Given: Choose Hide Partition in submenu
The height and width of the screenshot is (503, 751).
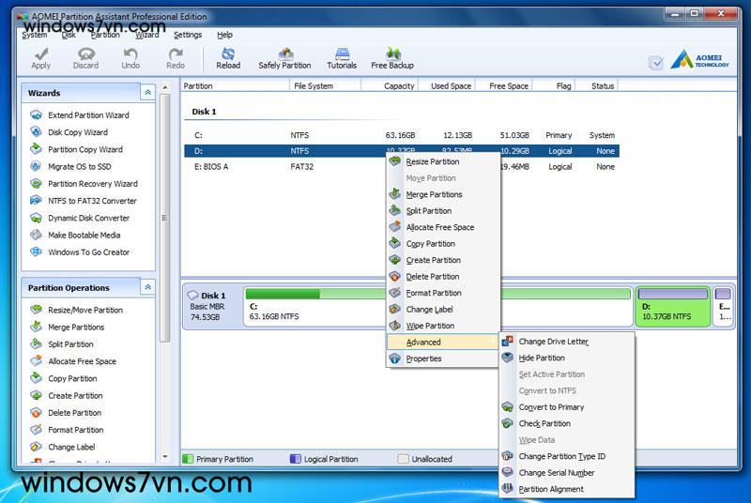Looking at the screenshot, I should 567,358.
